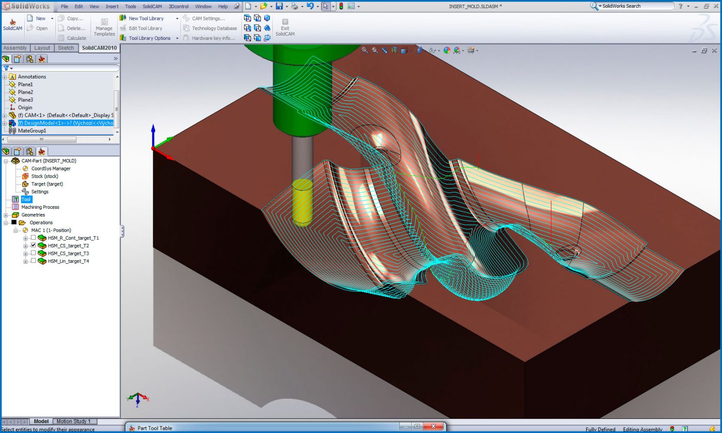Screen dimensions: 722x433
Task: Enable the HSM_Lin_target_T4 checkbox
Action: tap(33, 261)
